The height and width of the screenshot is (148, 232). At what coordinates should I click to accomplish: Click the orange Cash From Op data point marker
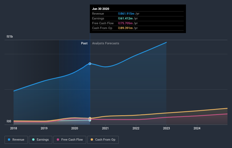(90, 118)
